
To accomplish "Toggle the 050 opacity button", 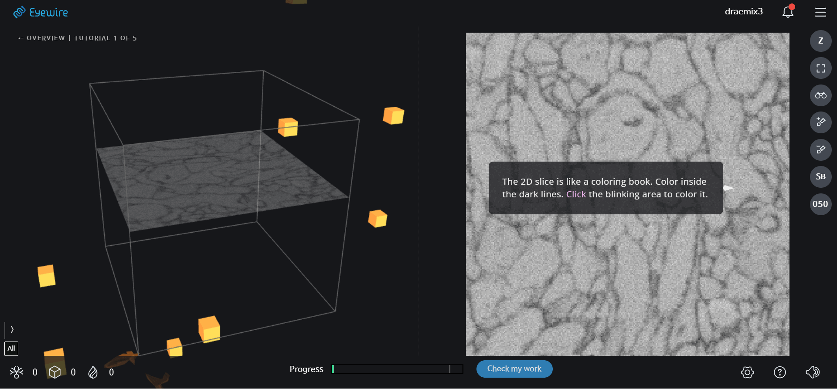I will (x=820, y=204).
